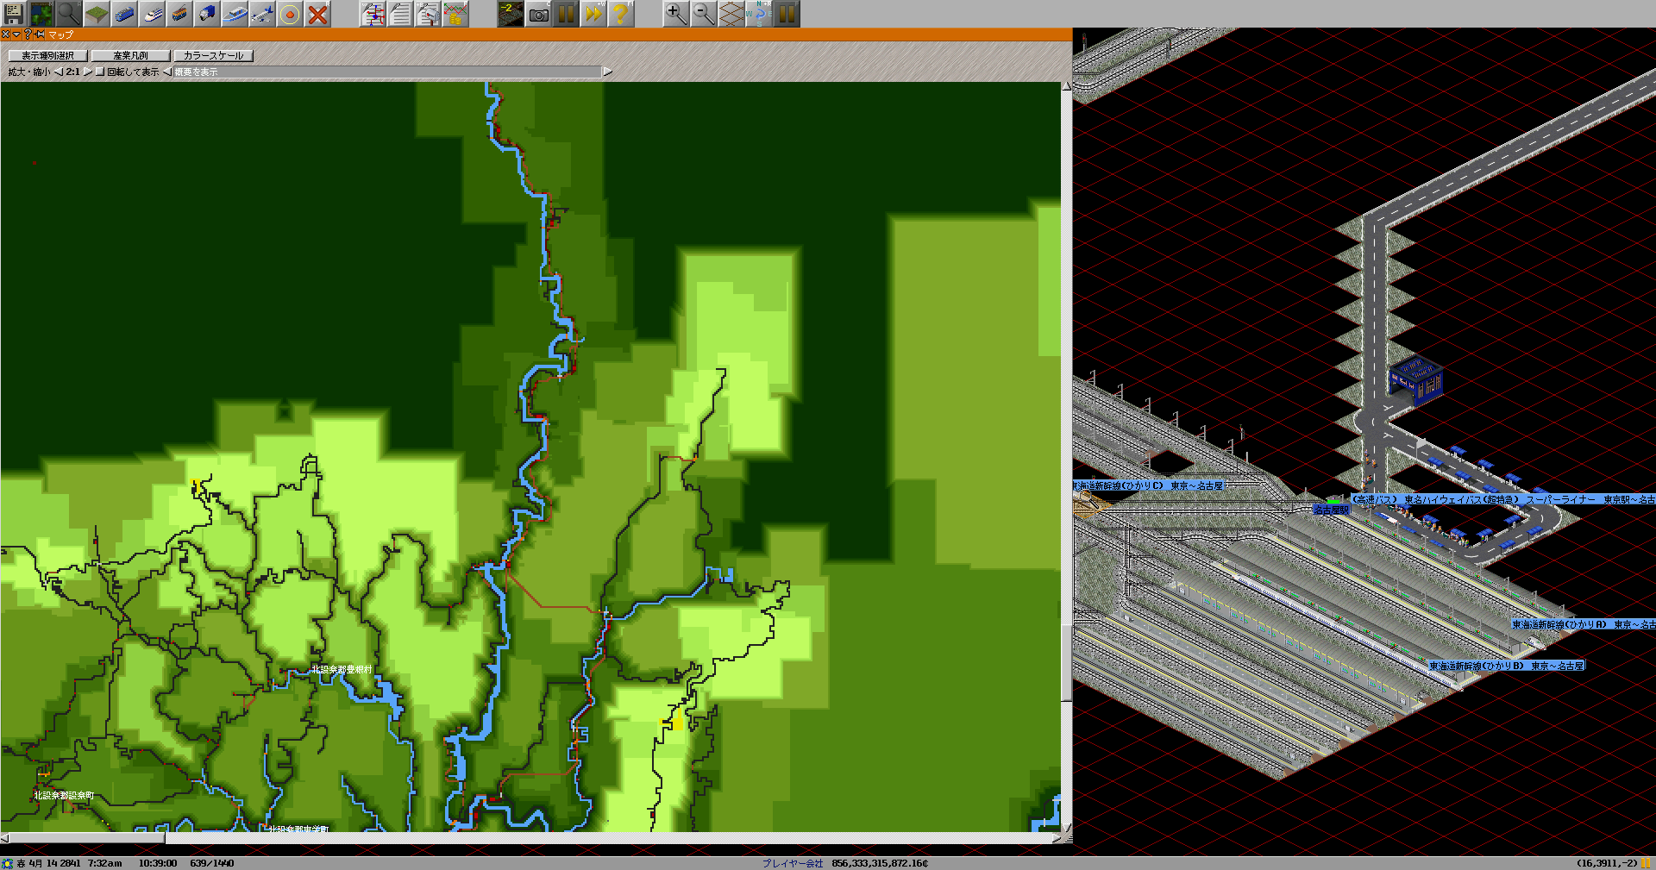This screenshot has height=870, width=1656.
Task: Activate fast forward double arrows
Action: click(x=593, y=14)
